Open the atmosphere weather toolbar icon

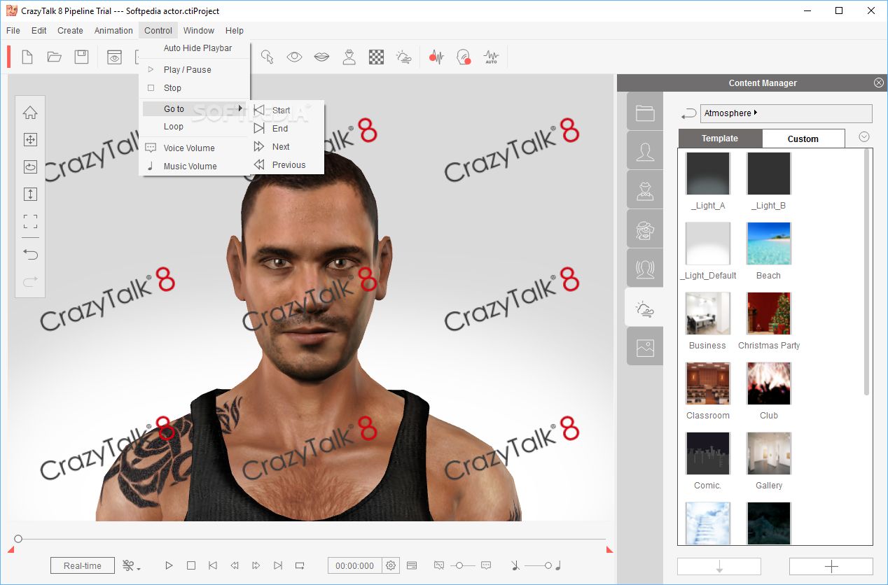pos(403,57)
